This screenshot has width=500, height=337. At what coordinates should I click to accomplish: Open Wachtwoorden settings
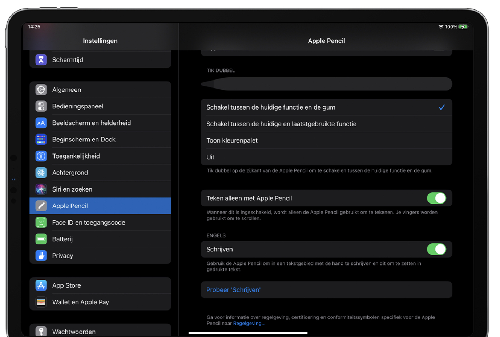coord(100,330)
